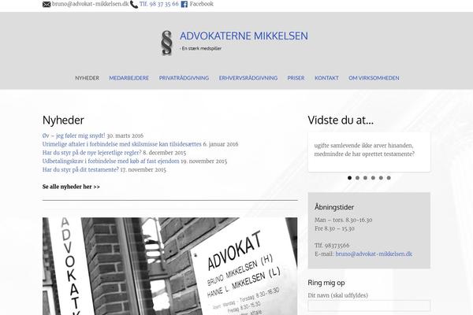This screenshot has width=473, height=315.
Task: Click email link in Åbningstider box
Action: point(374,254)
